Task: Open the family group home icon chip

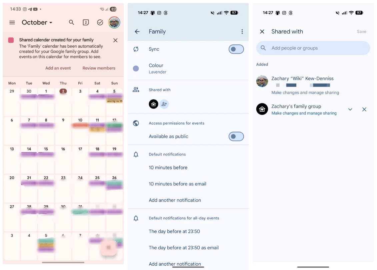Action: coord(153,104)
